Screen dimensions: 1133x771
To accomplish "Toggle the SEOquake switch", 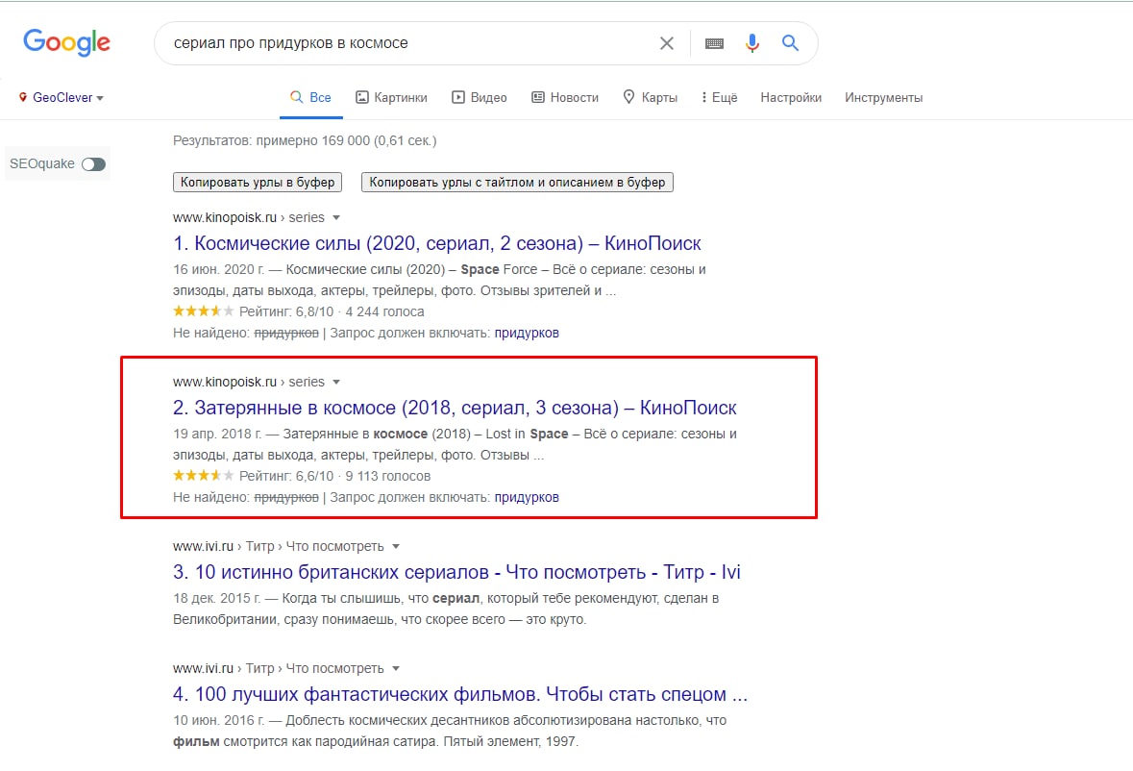I will pyautogui.click(x=93, y=164).
